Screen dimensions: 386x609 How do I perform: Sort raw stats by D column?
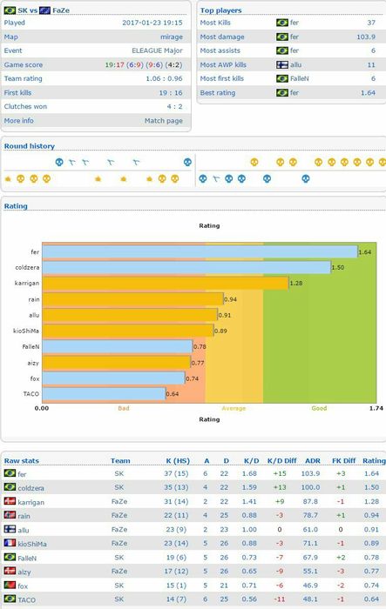point(226,460)
